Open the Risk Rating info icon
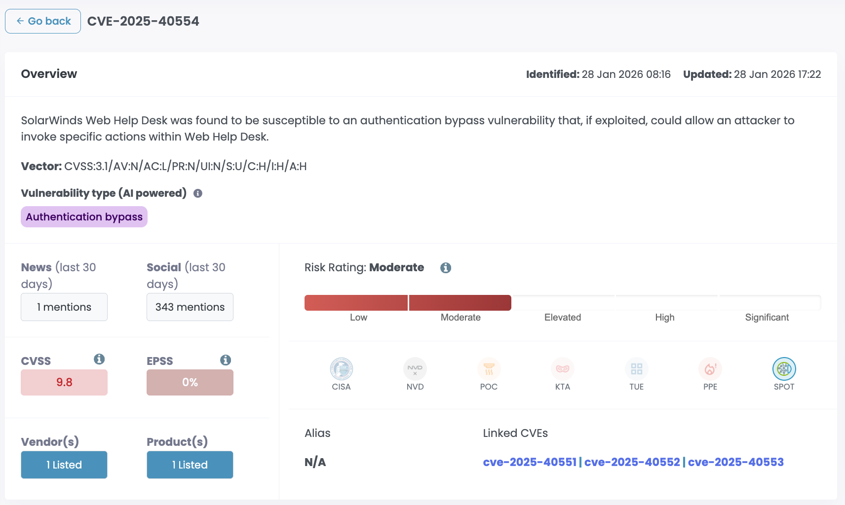The width and height of the screenshot is (845, 505). click(446, 268)
